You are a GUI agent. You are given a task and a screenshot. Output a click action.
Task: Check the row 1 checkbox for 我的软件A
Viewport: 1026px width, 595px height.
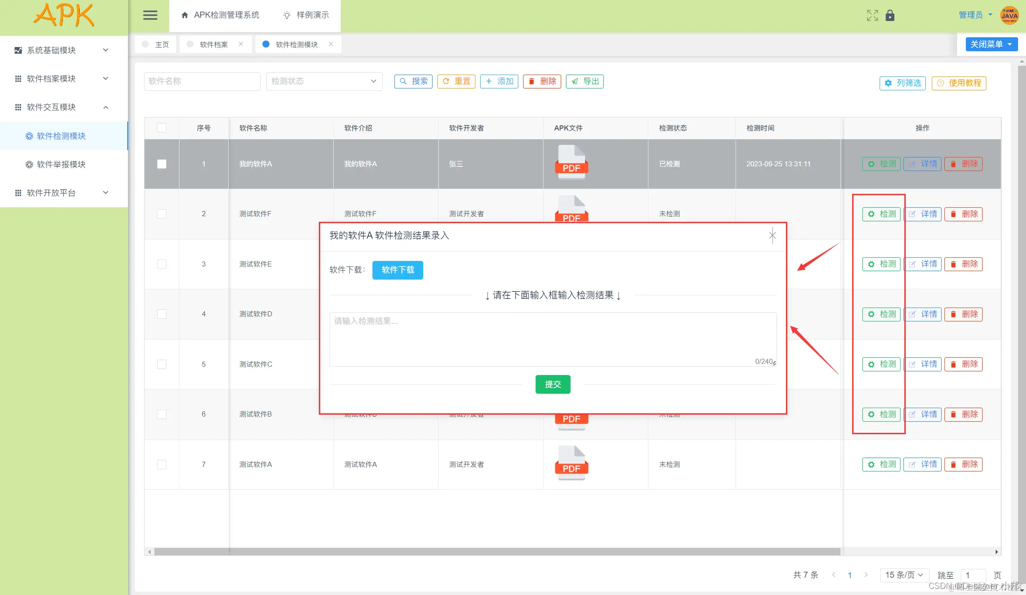(162, 164)
